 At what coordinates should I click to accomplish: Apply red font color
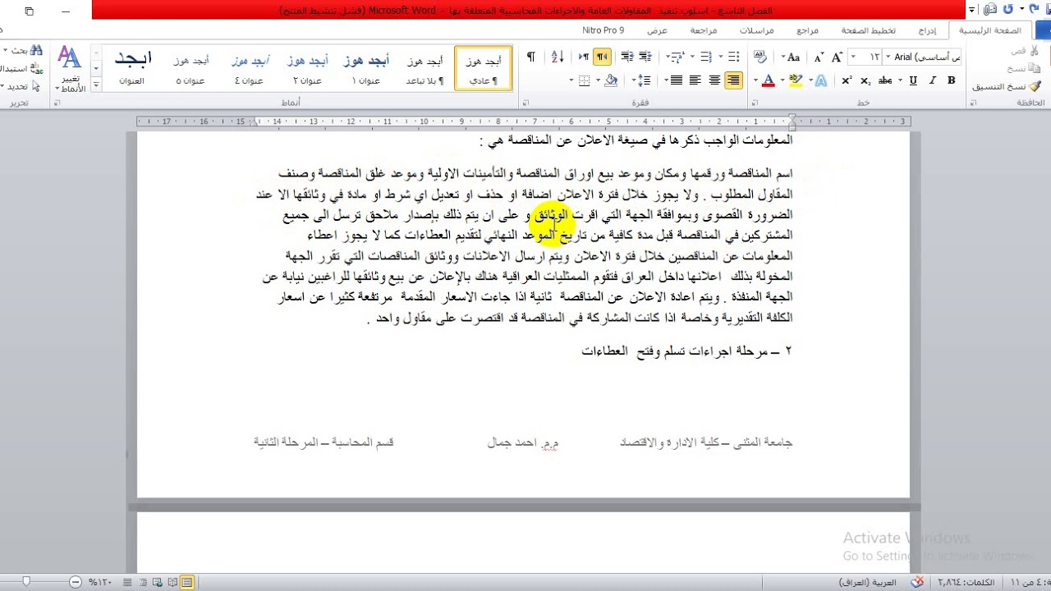pos(768,80)
